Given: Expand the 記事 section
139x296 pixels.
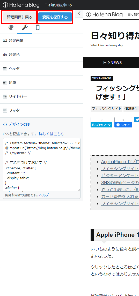Looking at the screenshot, I should 42,82.
